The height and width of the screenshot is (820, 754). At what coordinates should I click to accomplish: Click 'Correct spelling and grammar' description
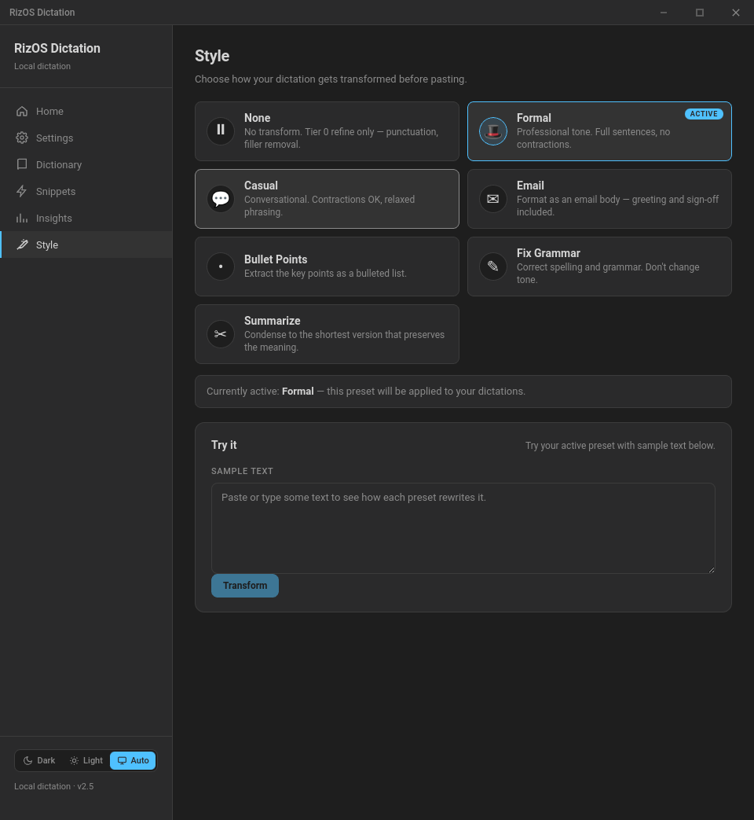[x=608, y=273]
